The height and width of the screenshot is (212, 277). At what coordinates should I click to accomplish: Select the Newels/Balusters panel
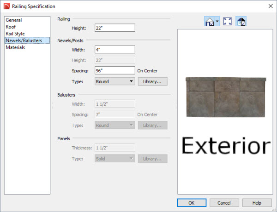27,40
